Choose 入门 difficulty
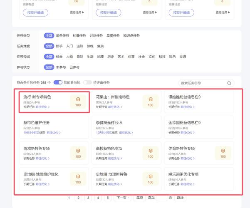 [x=69, y=46]
